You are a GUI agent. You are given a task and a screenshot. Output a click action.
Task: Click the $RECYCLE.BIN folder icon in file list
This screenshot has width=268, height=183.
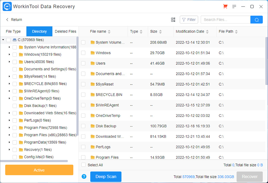coord(92,95)
